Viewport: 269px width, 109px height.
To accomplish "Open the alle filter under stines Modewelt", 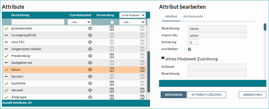I will tap(133, 22).
